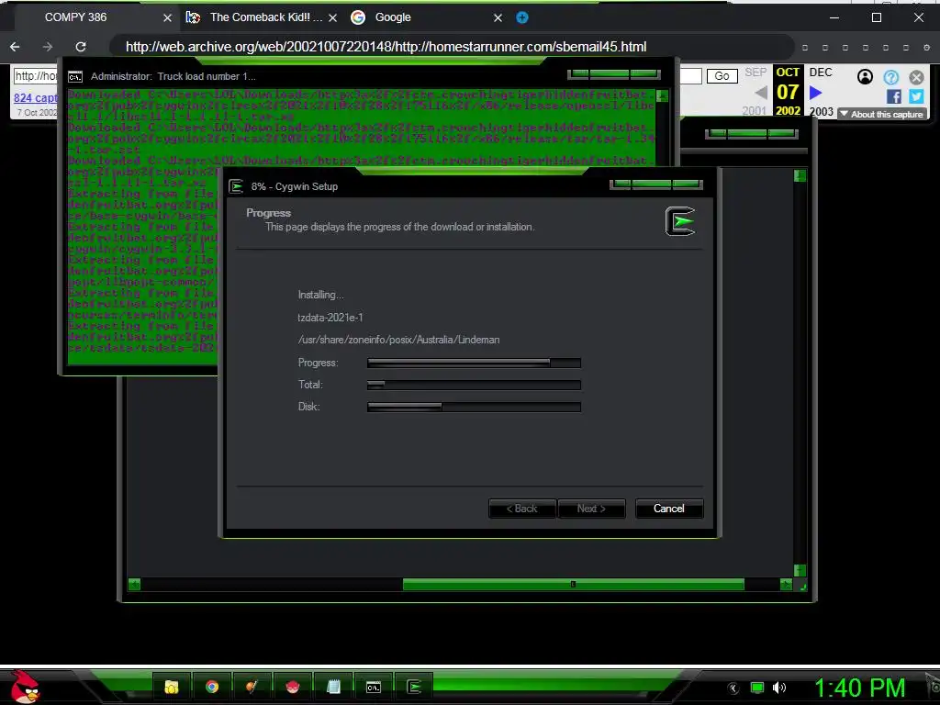
Task: Cancel the Cygwin installation
Action: point(669,509)
